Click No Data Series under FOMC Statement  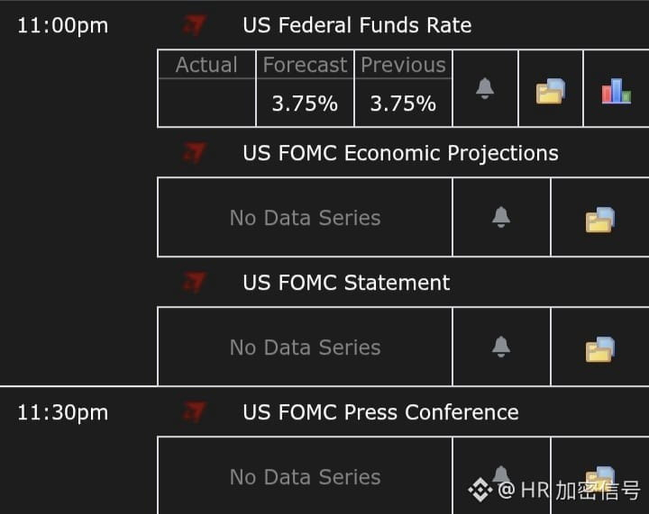coord(305,347)
